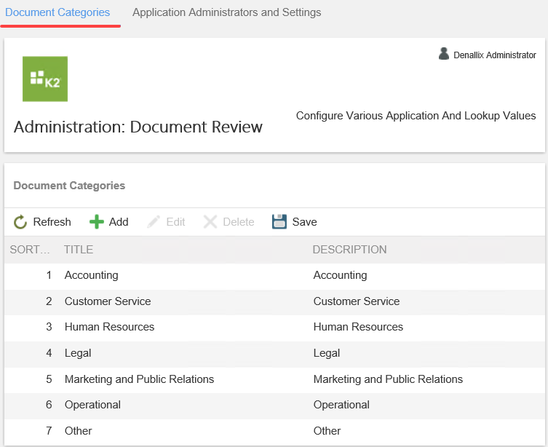Click the user profile icon
The height and width of the screenshot is (447, 548).
(444, 54)
